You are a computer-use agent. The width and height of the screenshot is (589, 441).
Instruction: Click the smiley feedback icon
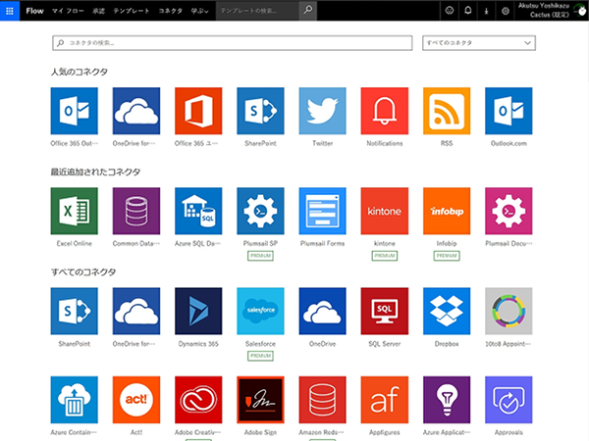tap(450, 11)
